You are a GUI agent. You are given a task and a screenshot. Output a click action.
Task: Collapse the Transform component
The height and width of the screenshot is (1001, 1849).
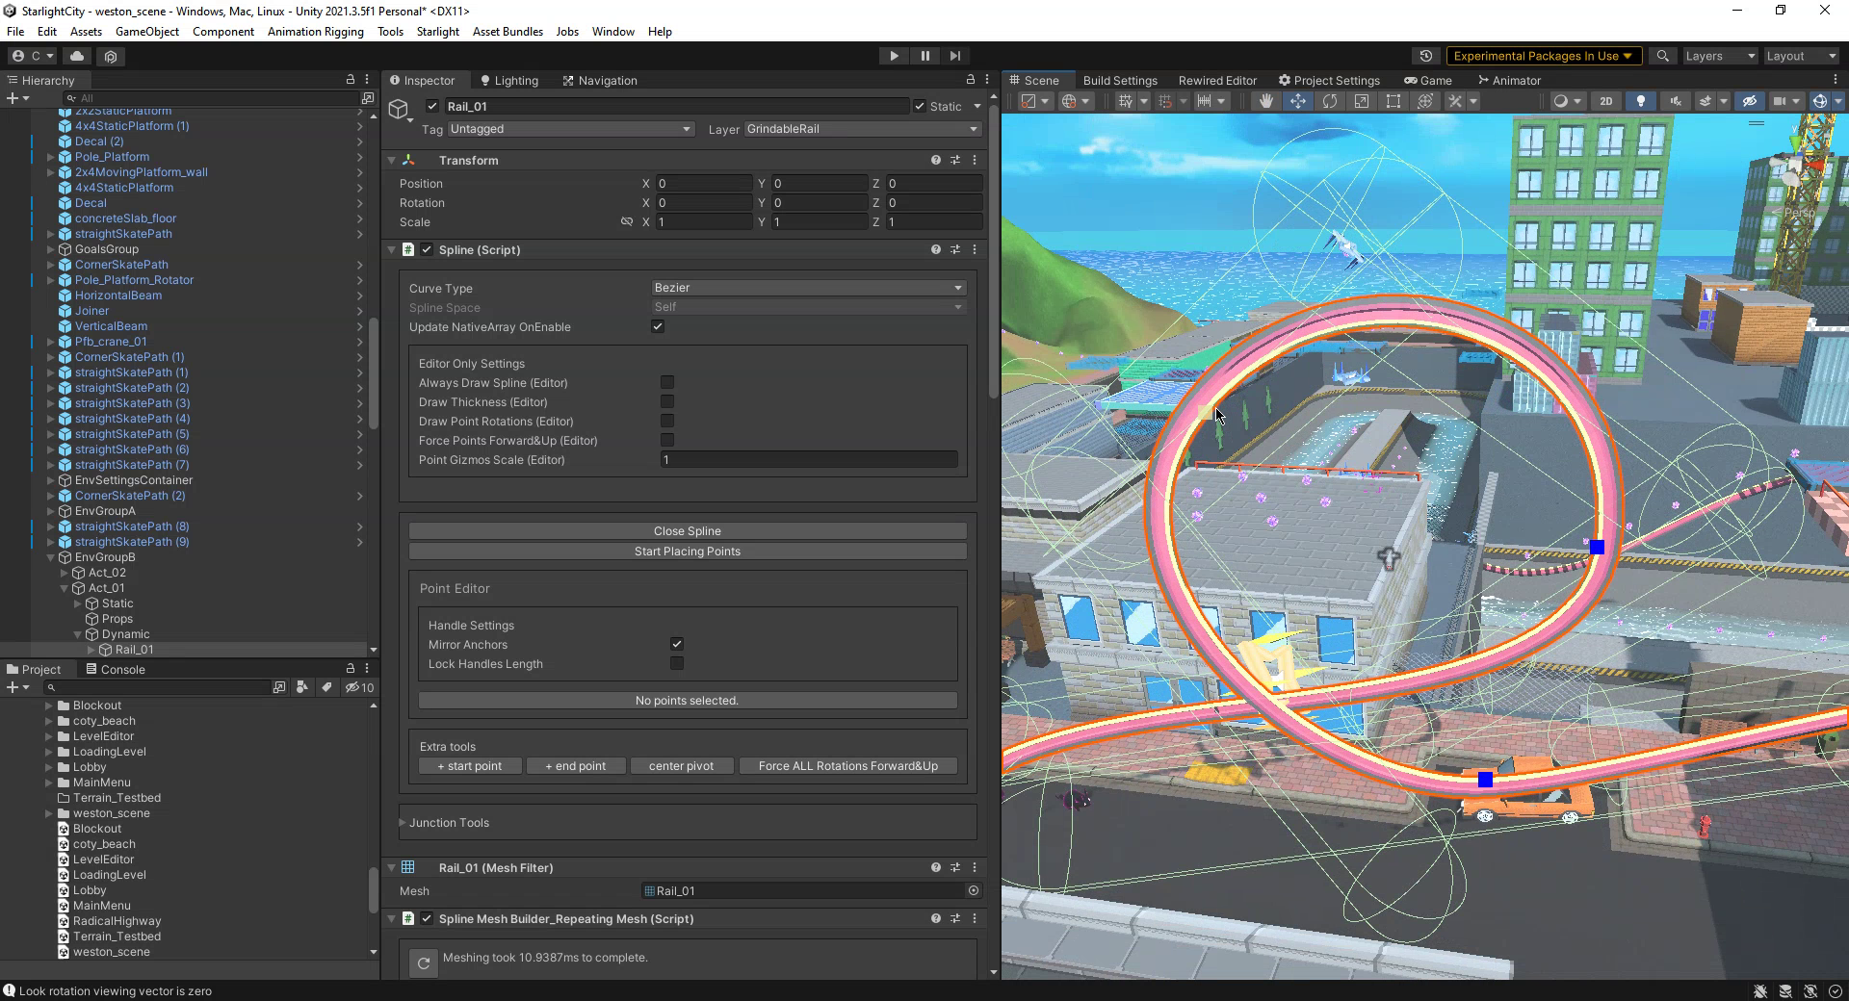click(x=392, y=161)
